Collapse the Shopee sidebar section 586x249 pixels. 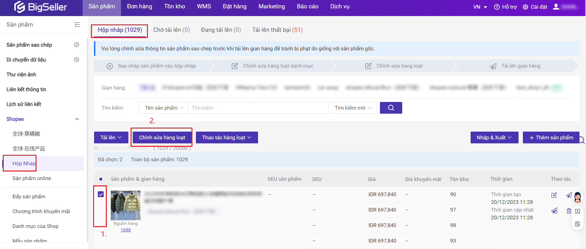click(x=77, y=119)
